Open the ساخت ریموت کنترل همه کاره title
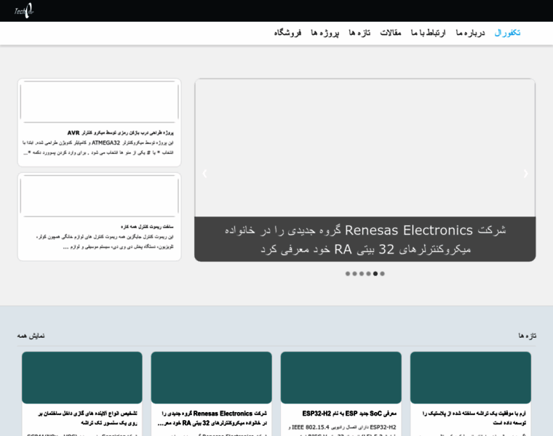Image resolution: width=553 pixels, height=436 pixels. (147, 227)
